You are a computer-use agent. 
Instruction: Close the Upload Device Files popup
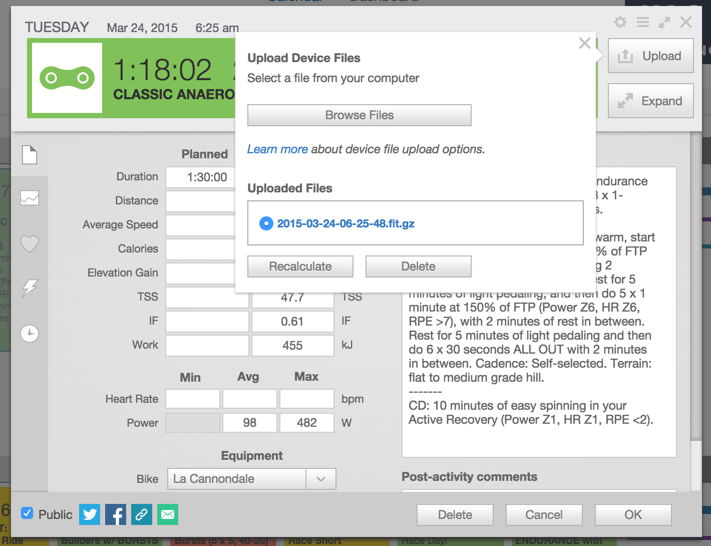pyautogui.click(x=584, y=43)
